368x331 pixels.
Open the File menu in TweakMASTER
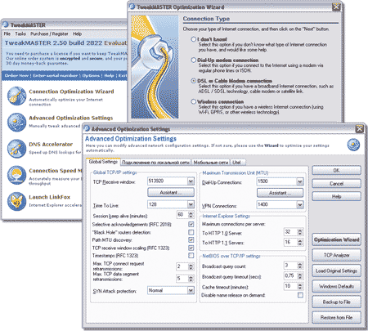click(x=7, y=34)
